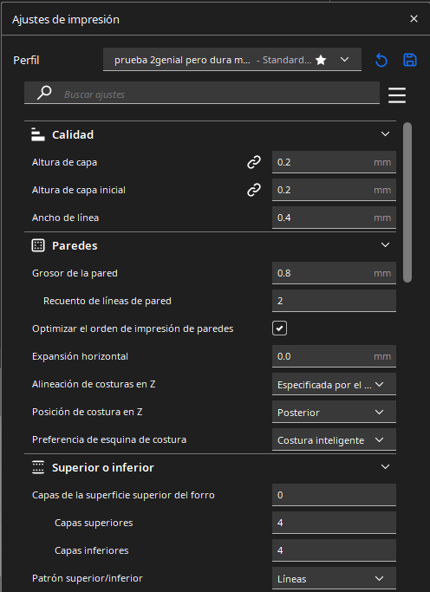Open the Perfil dropdown
The height and width of the screenshot is (592, 430).
click(x=231, y=60)
